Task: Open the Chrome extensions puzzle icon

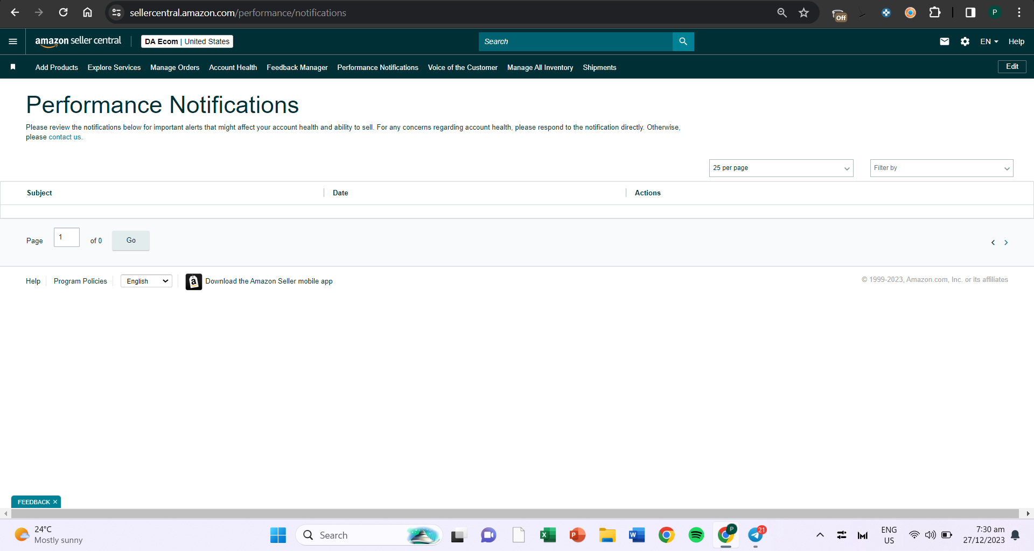Action: pos(935,12)
